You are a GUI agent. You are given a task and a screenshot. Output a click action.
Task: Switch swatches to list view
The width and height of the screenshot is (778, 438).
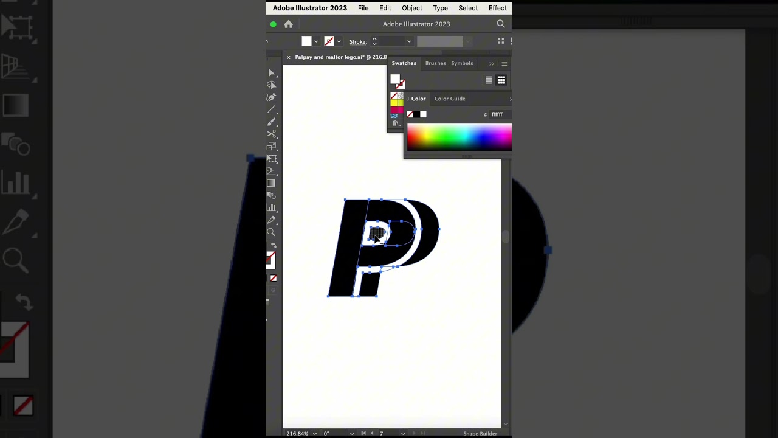pyautogui.click(x=488, y=80)
